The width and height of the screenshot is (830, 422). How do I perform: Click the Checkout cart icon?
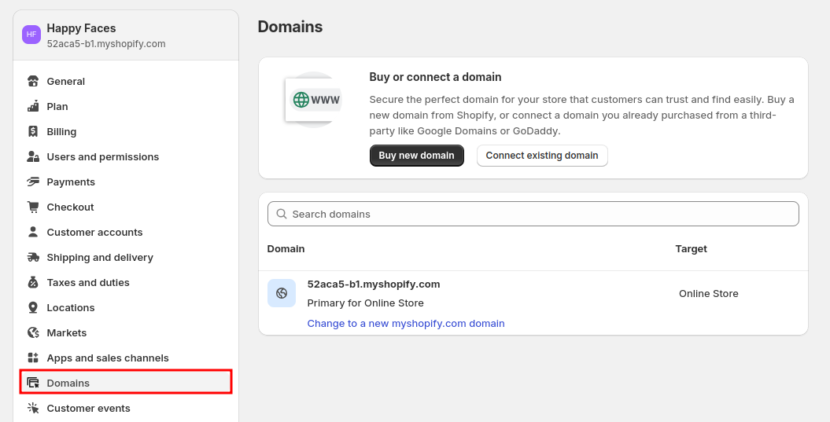click(x=33, y=207)
